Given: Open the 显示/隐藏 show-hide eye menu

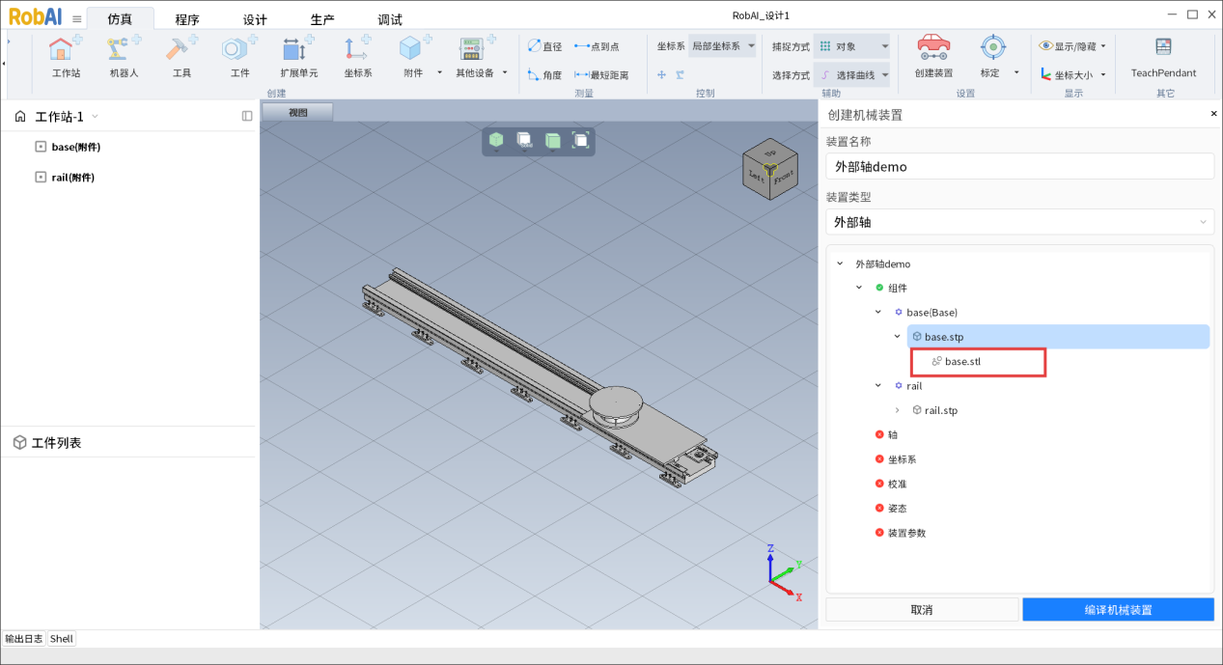Looking at the screenshot, I should pos(1072,45).
